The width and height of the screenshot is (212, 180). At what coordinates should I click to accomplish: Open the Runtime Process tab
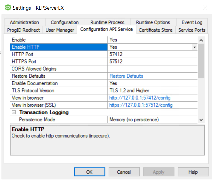(107, 22)
